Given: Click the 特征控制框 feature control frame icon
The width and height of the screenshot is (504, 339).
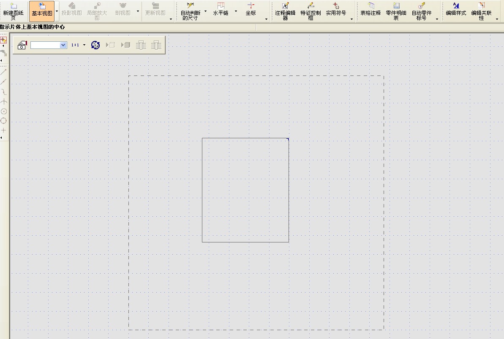Looking at the screenshot, I should point(311,11).
